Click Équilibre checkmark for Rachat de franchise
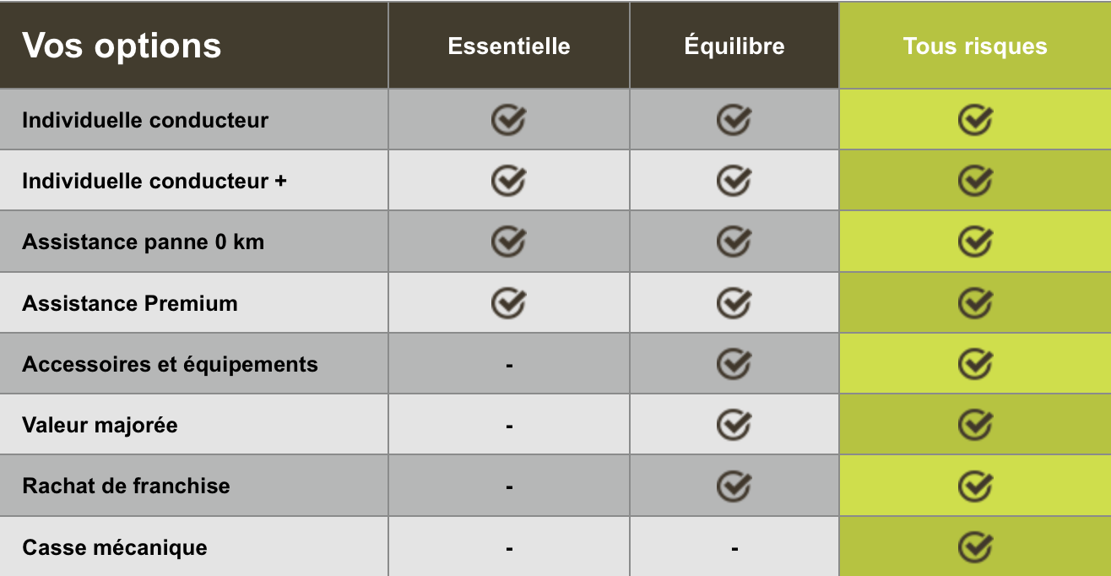 [734, 486]
